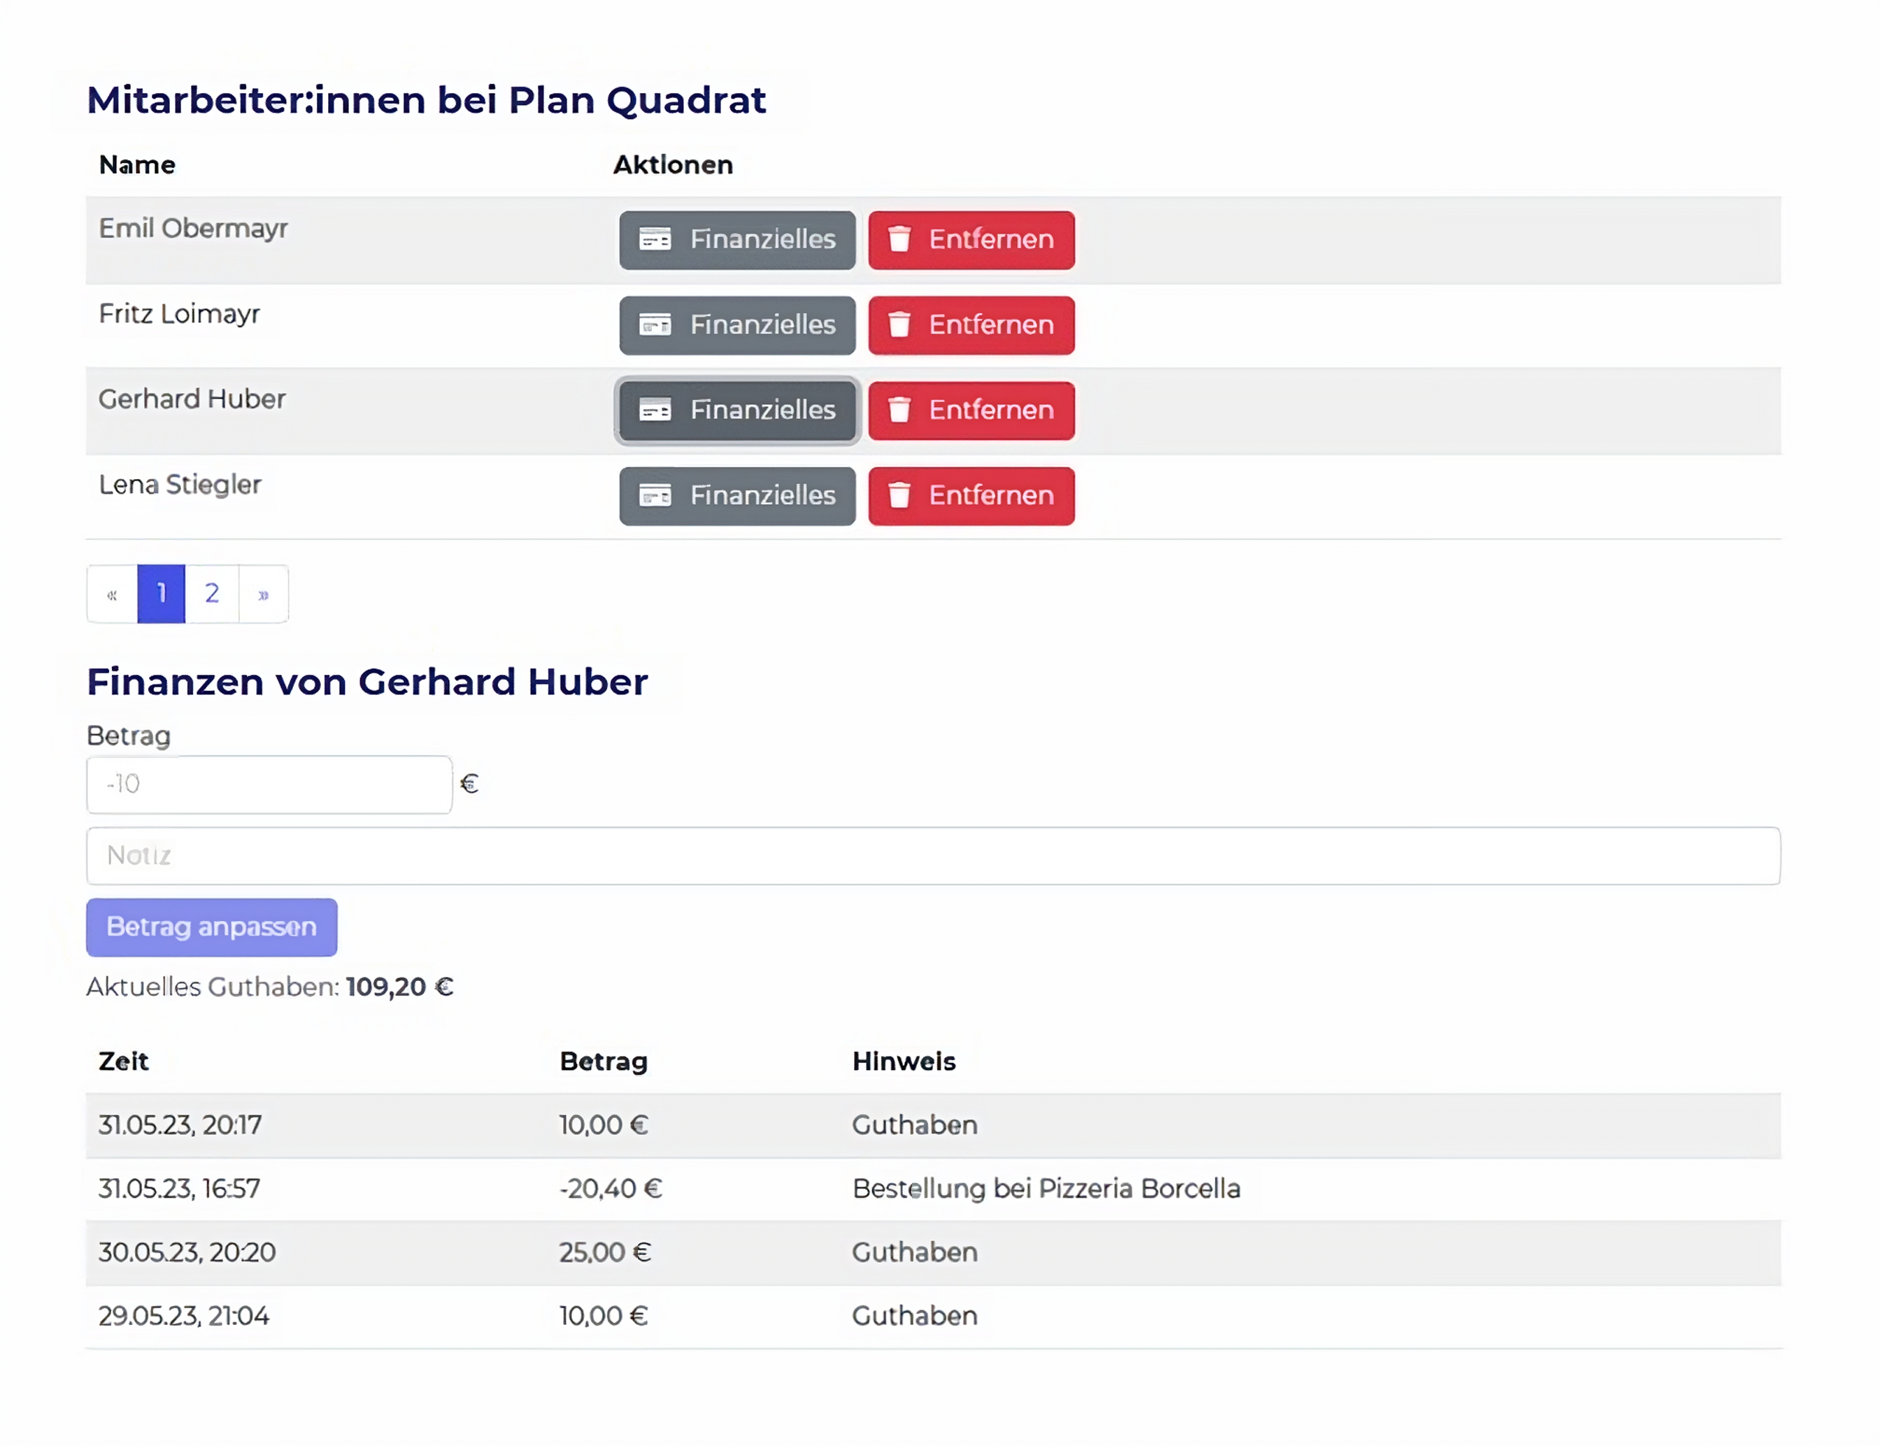Click the trash icon in Lena Stiegler's row
Viewport: 1880px width, 1446px height.
pyautogui.click(x=899, y=495)
